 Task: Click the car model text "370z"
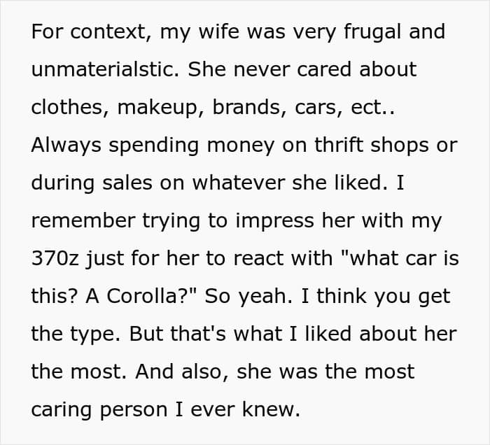point(55,259)
